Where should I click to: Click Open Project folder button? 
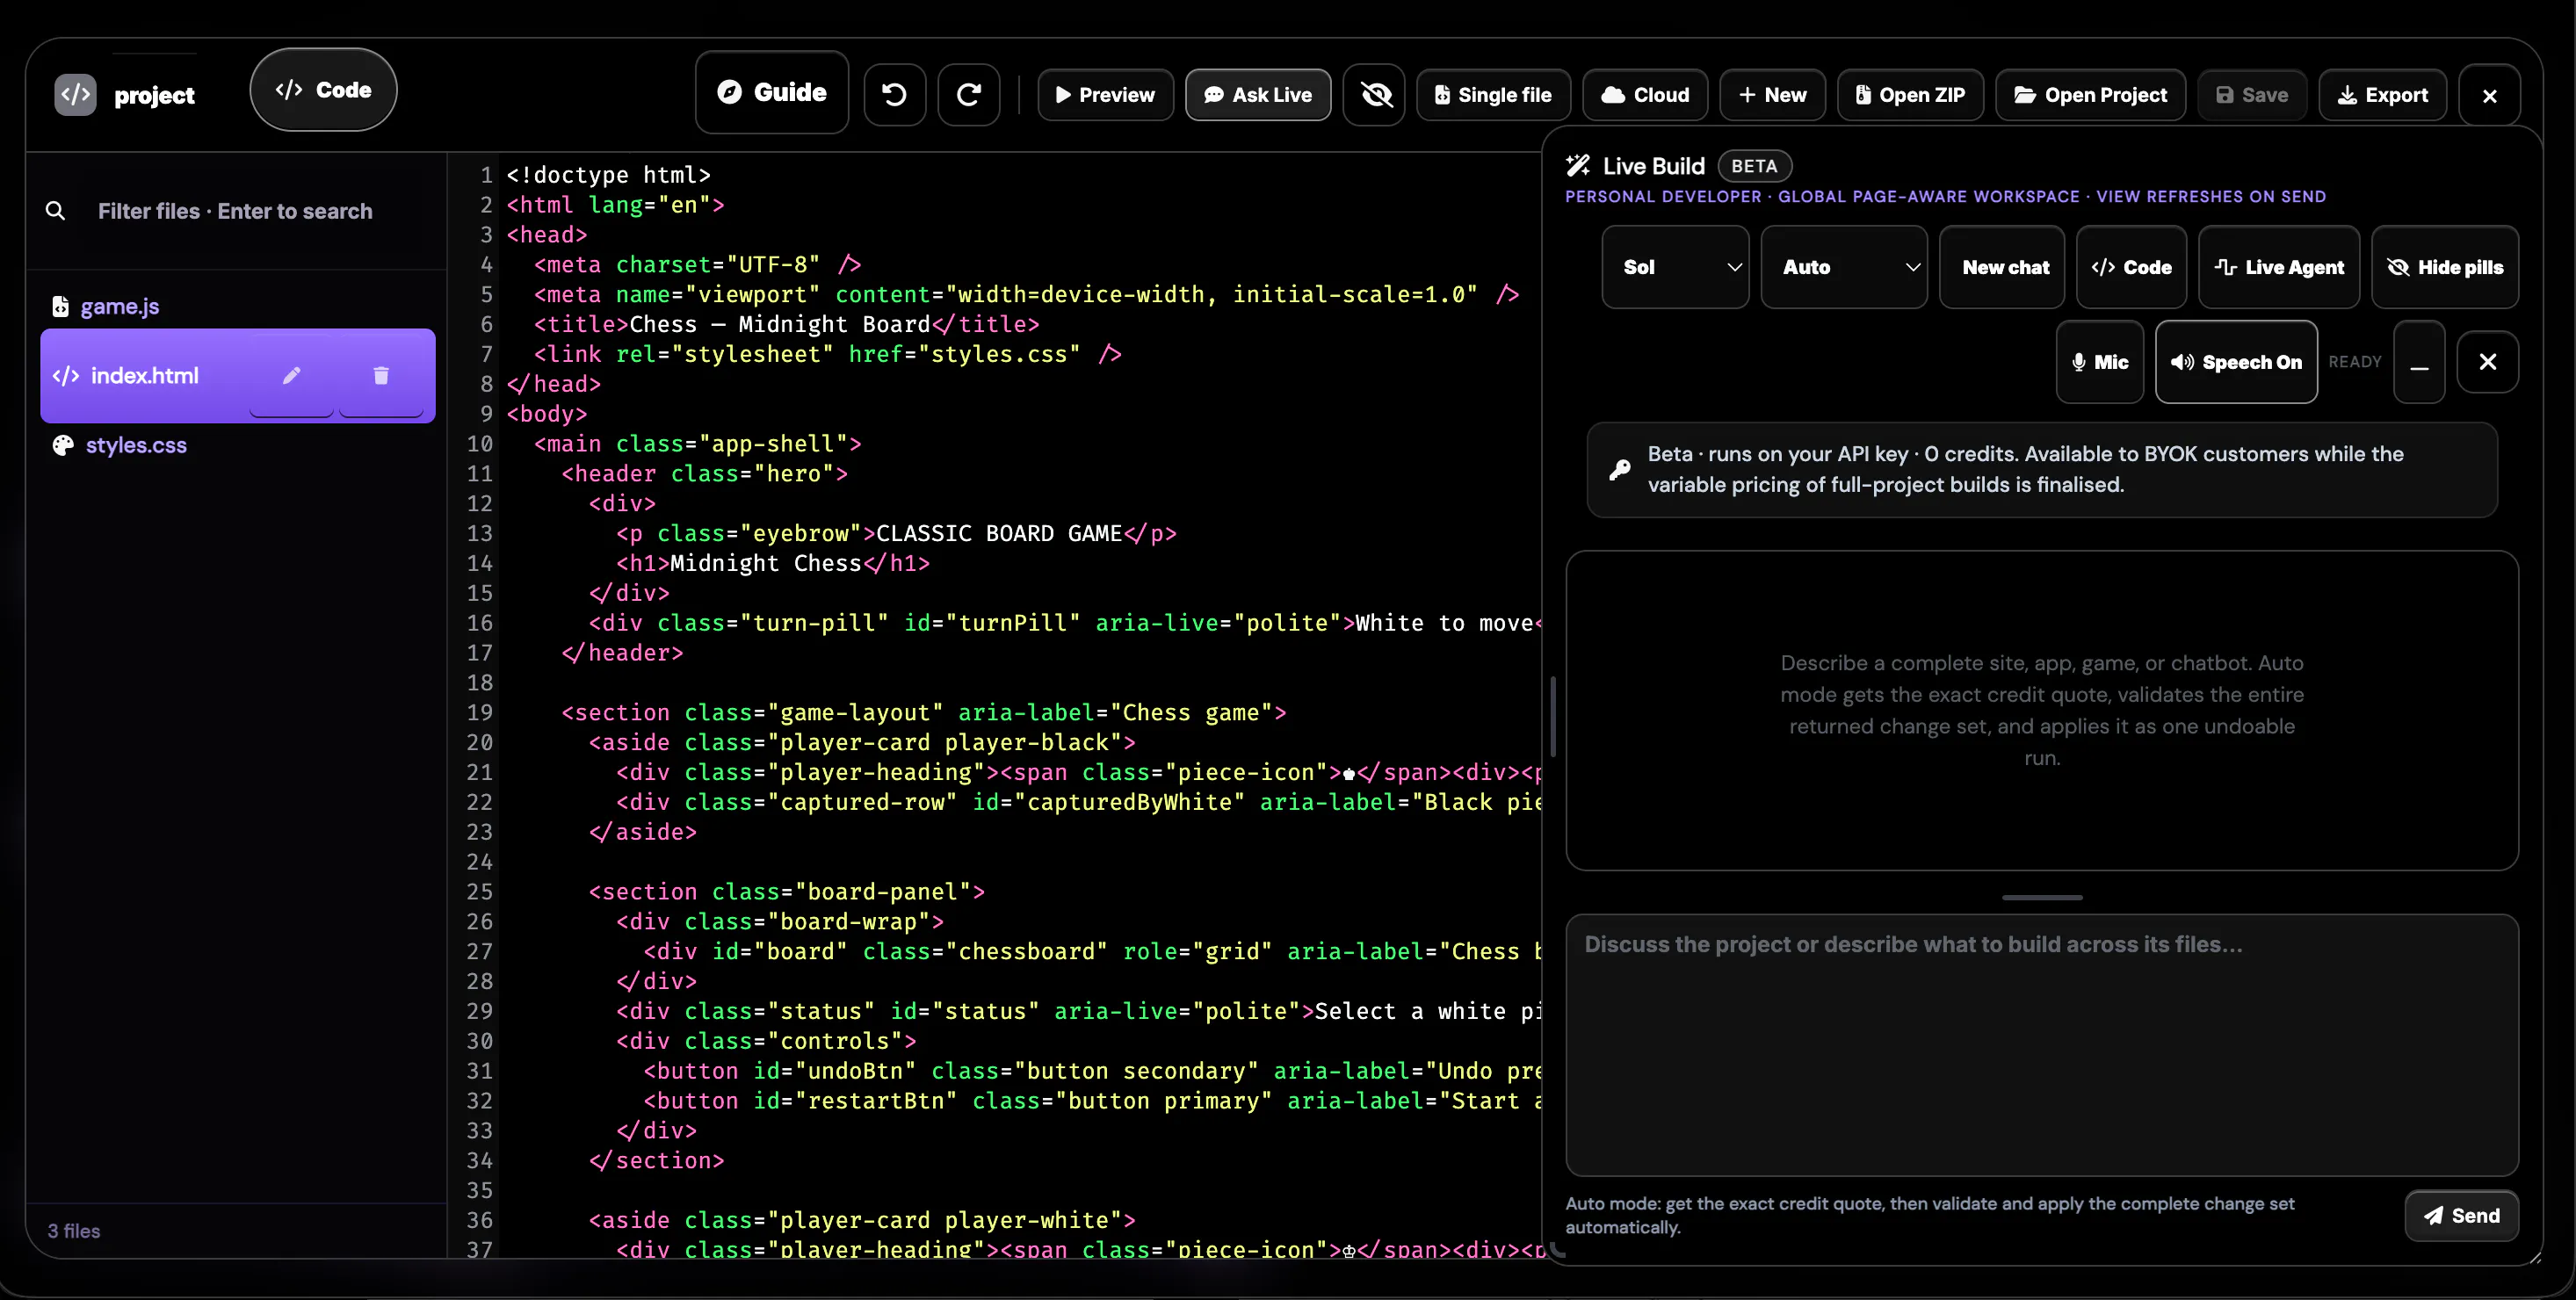coord(2090,95)
